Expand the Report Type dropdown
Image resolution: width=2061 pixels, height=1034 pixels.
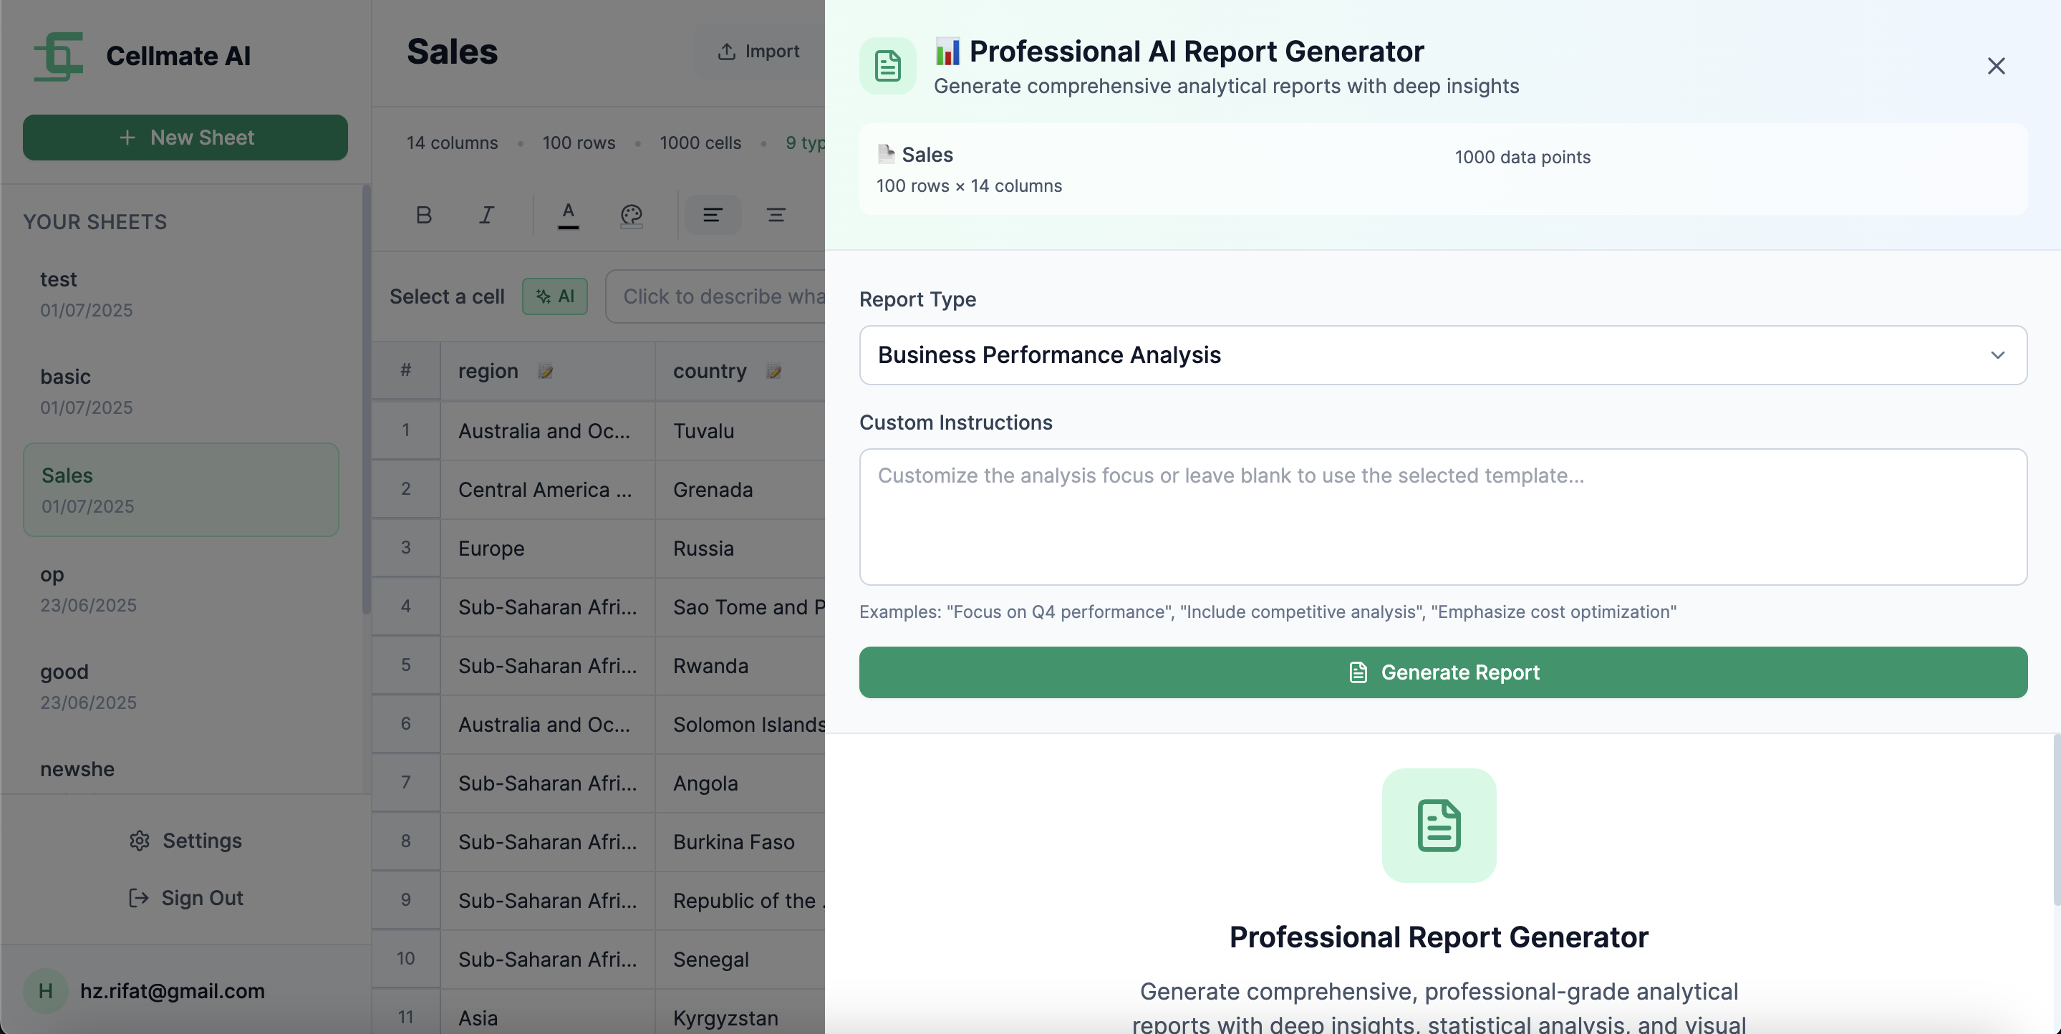coord(1442,354)
